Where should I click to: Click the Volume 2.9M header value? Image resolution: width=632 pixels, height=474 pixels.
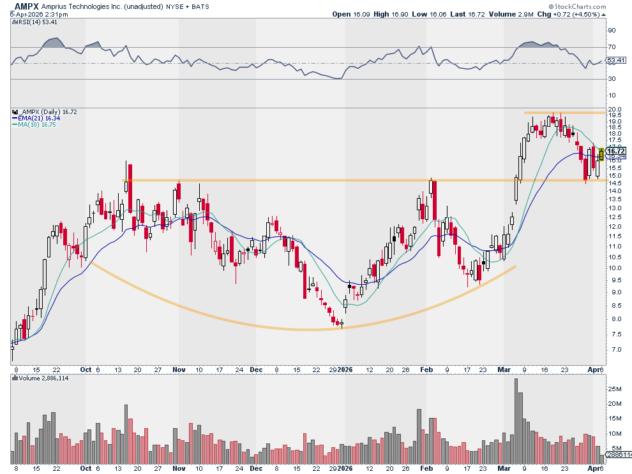pyautogui.click(x=511, y=14)
